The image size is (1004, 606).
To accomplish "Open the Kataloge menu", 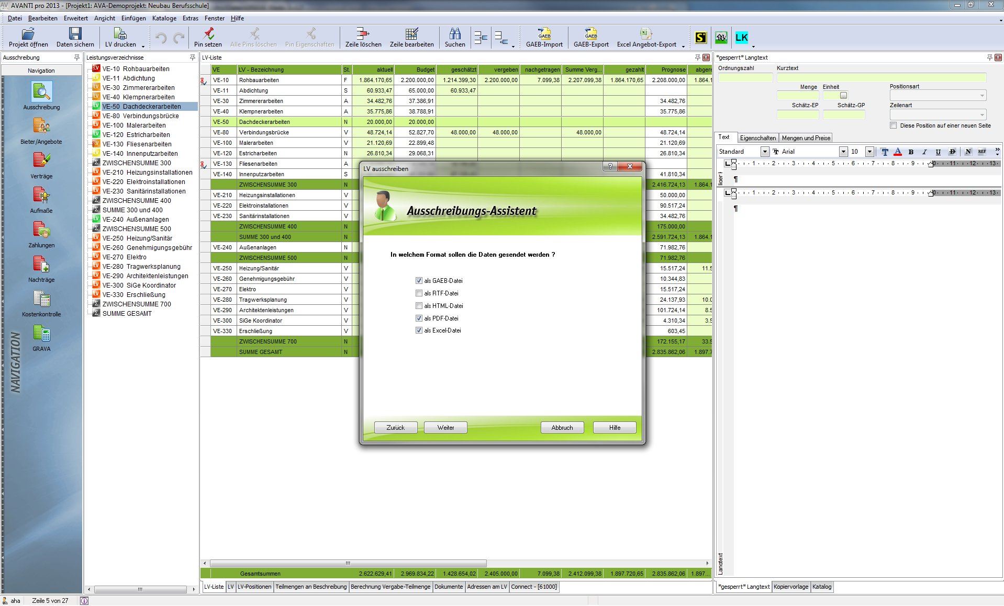I will coord(164,18).
